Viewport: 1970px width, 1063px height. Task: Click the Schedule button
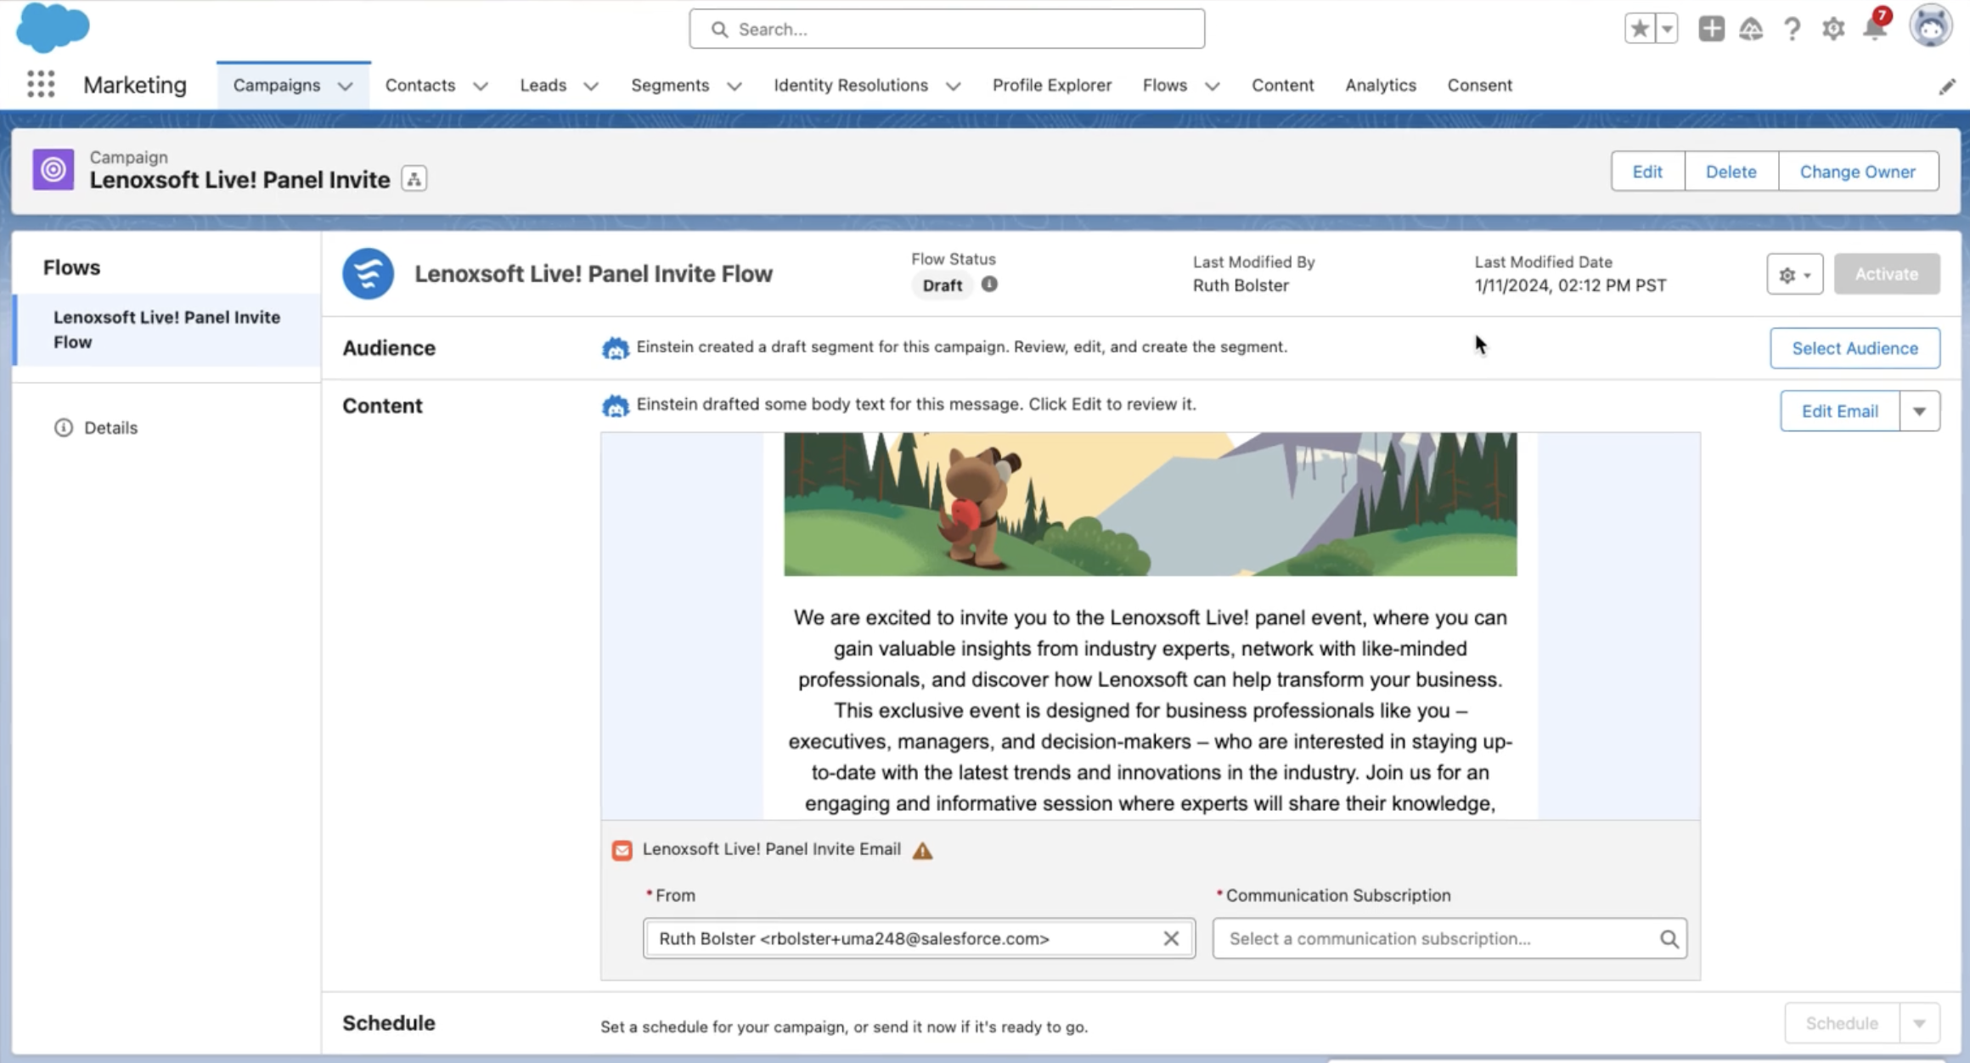(1842, 1023)
